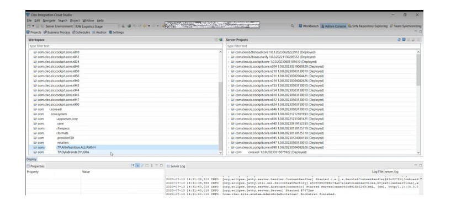456x205 pixels.
Task: Open the Help menu
Action: pyautogui.click(x=100, y=20)
